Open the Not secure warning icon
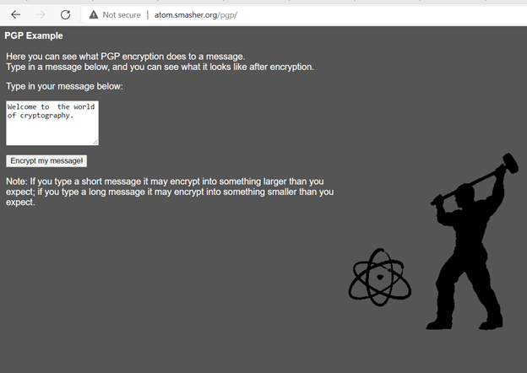This screenshot has width=527, height=373. [x=94, y=14]
